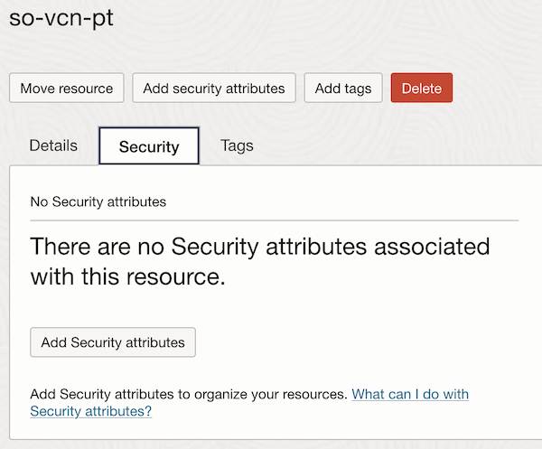
Task: Click the 'No Security attributes' section heading
Action: click(98, 201)
